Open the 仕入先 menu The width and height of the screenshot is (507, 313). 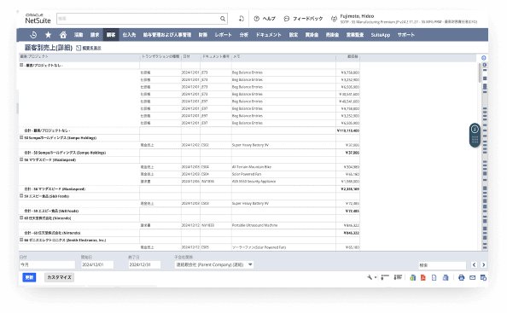130,35
